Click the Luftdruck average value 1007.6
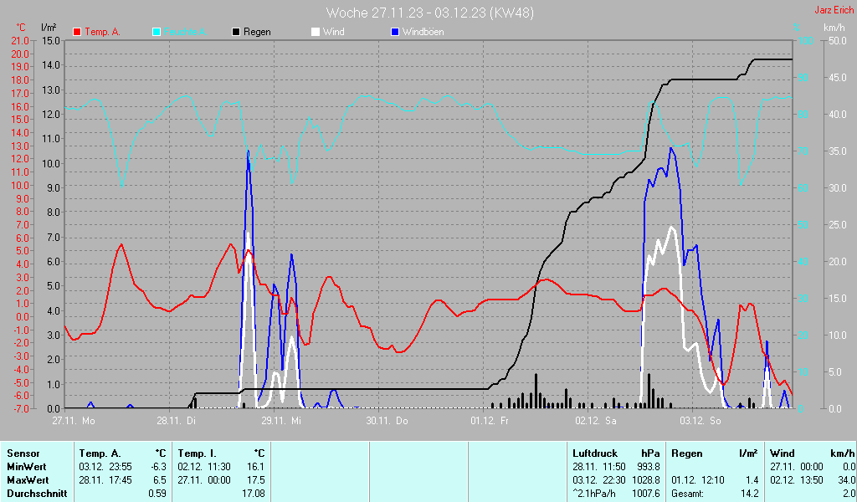This screenshot has width=857, height=502. click(x=646, y=494)
